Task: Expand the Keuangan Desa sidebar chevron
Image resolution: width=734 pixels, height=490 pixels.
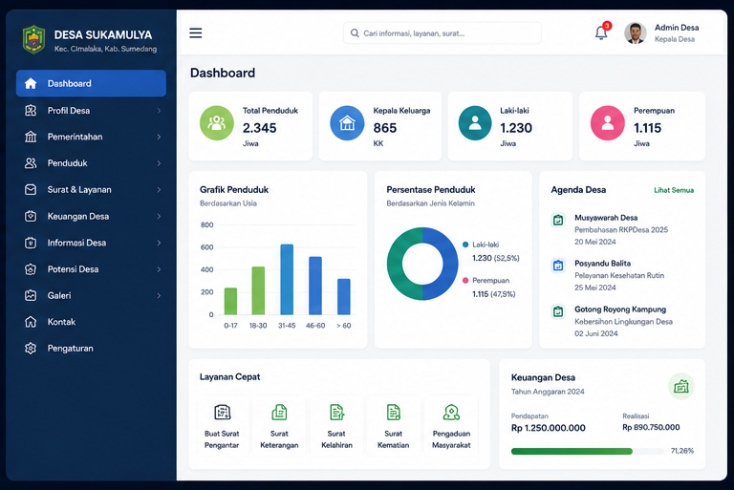Action: 160,216
